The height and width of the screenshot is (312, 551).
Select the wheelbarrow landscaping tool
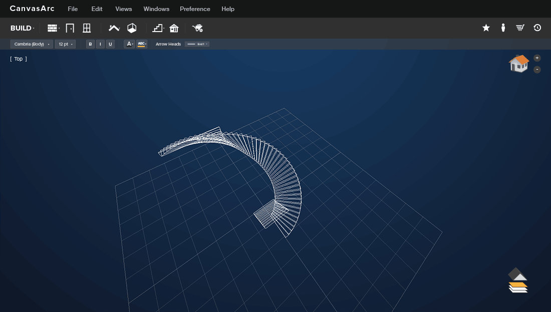(x=197, y=28)
